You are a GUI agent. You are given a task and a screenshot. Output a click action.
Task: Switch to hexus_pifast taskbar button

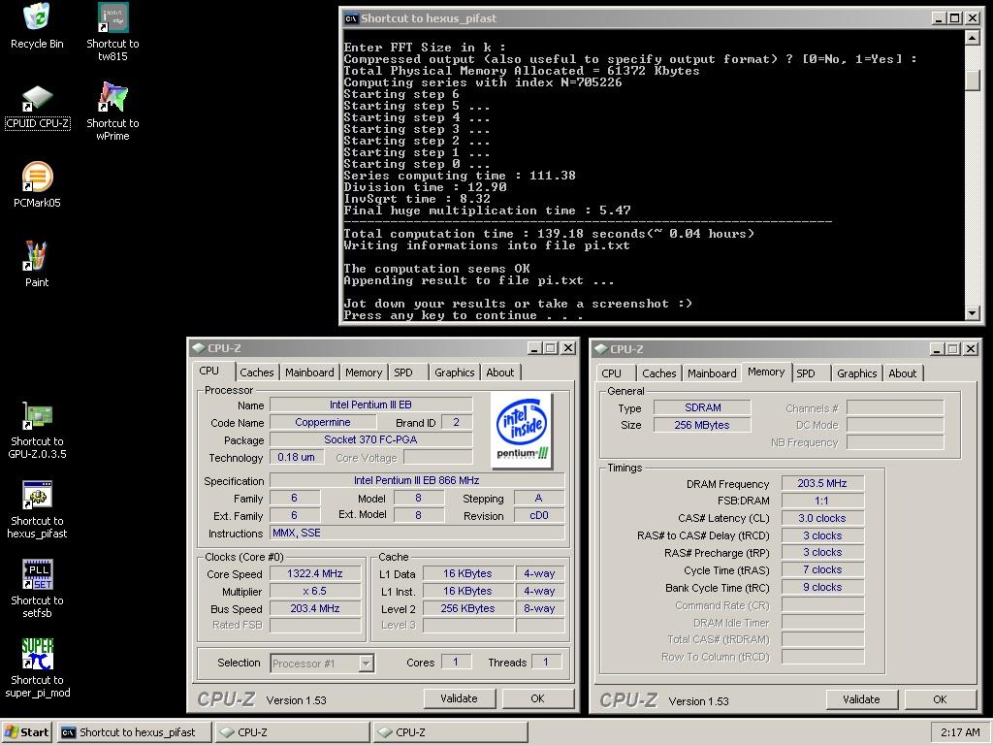(x=134, y=732)
